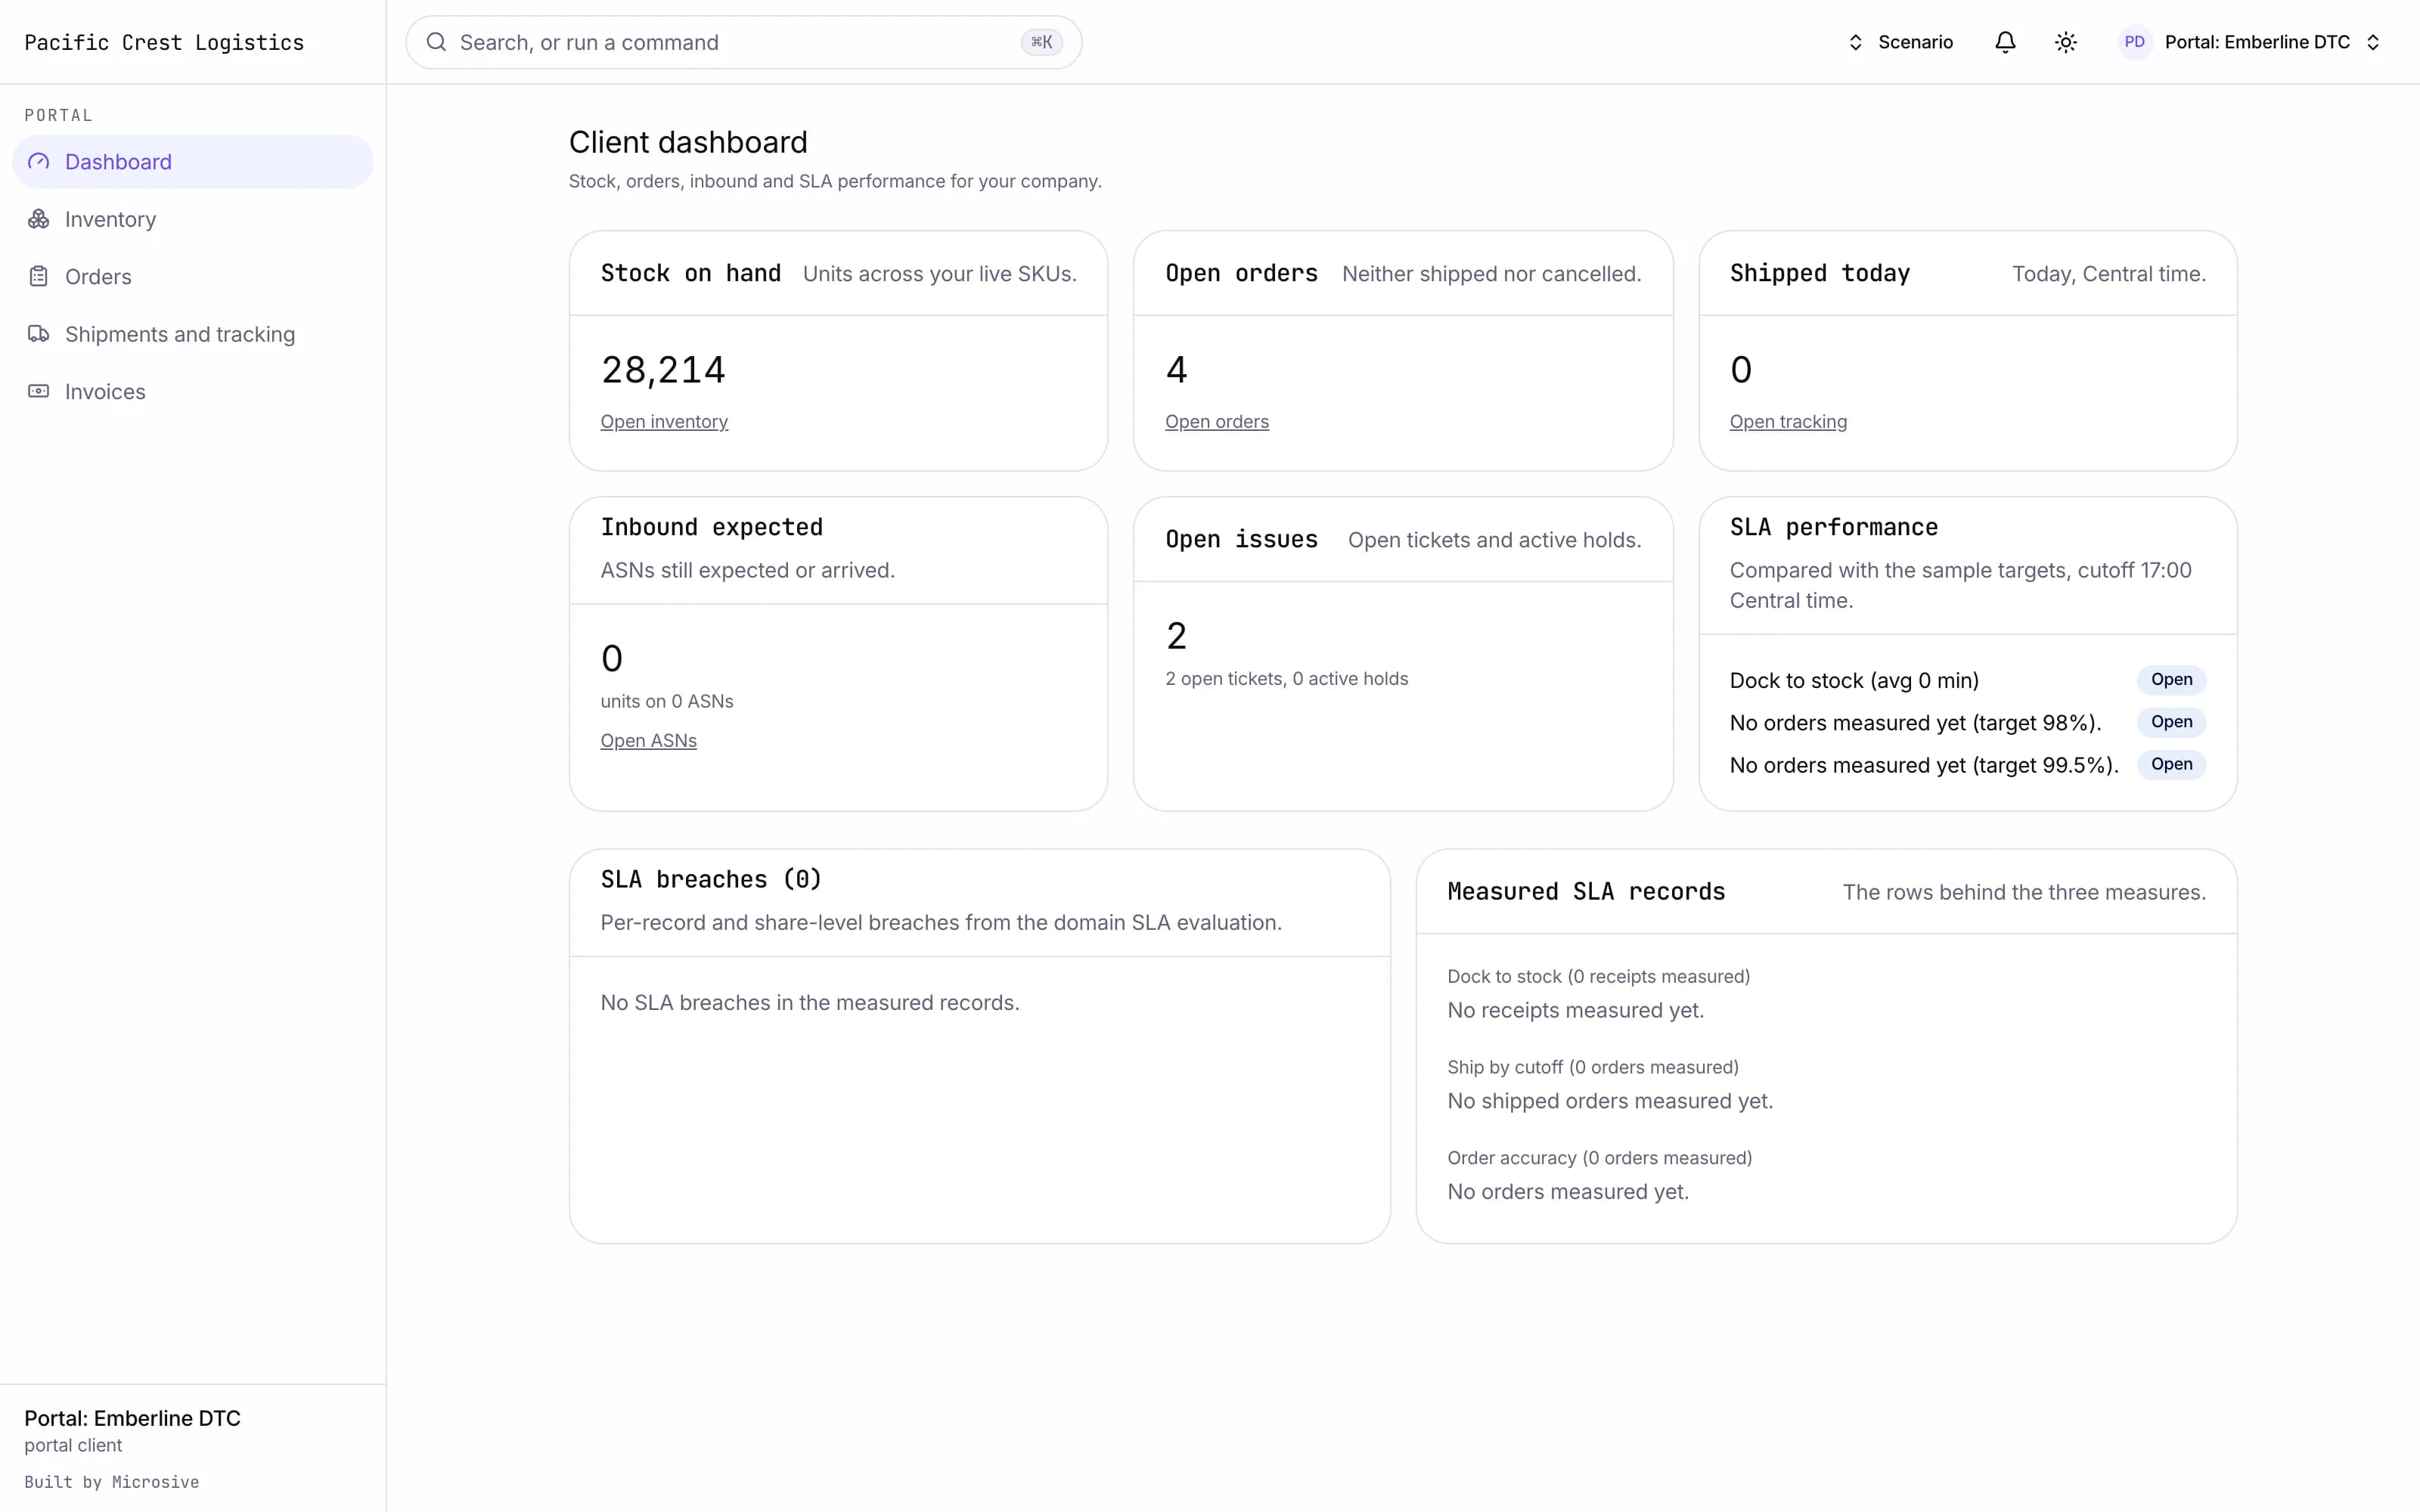Screen dimensions: 2420x1512
Task: Click "units on 0 ASNs" text
Action: [667, 701]
